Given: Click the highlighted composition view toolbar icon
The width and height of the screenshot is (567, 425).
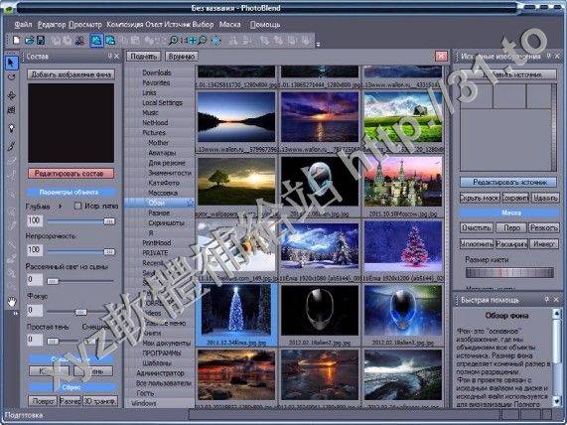Looking at the screenshot, I should (96, 40).
